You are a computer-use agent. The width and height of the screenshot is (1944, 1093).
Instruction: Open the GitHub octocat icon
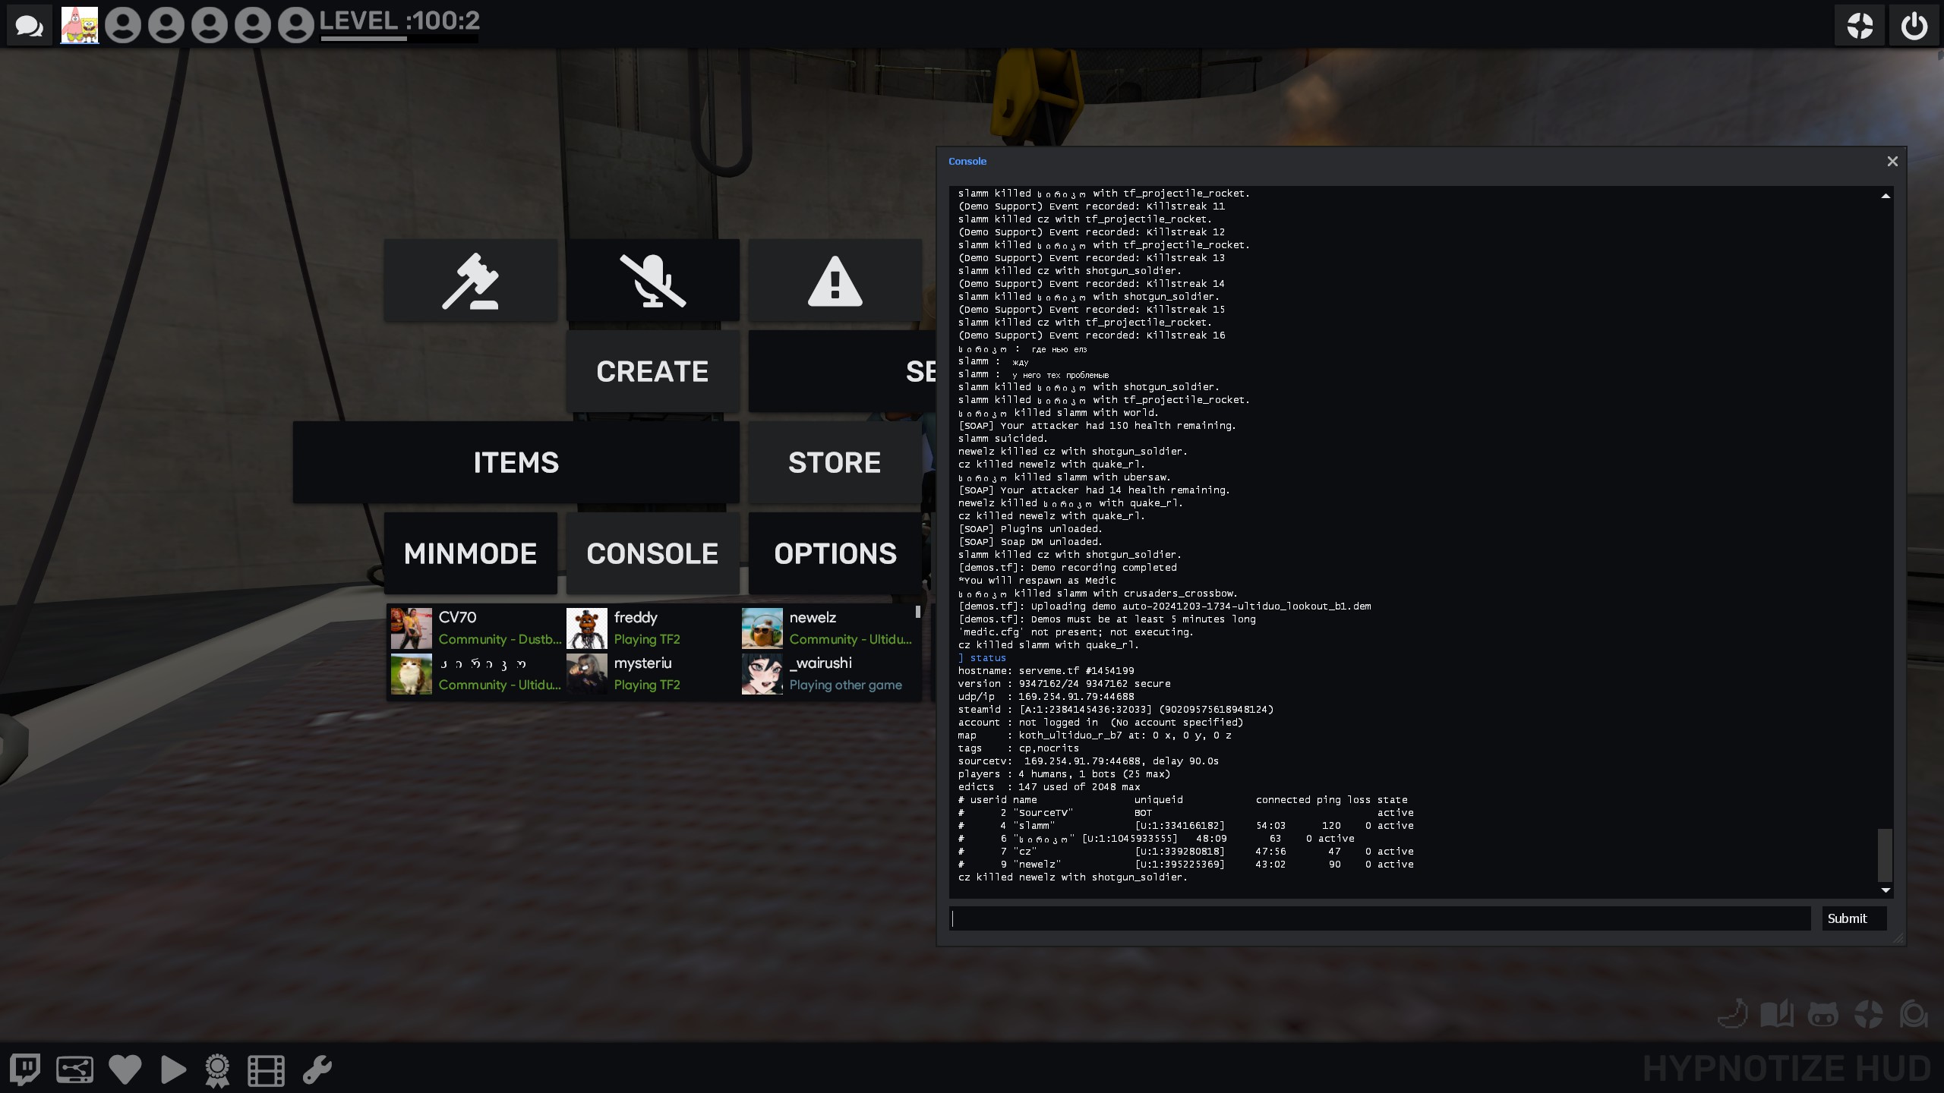[x=1822, y=1014]
